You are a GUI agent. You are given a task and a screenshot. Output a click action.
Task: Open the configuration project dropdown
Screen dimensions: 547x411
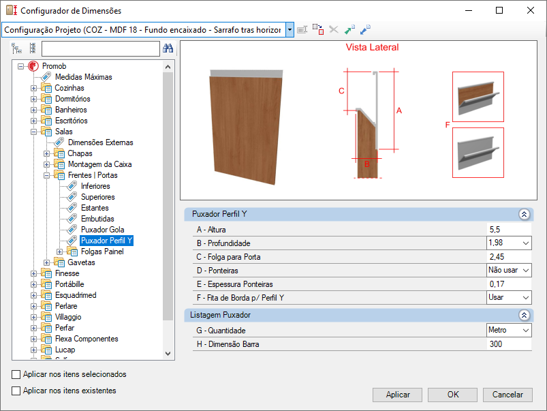pyautogui.click(x=290, y=30)
